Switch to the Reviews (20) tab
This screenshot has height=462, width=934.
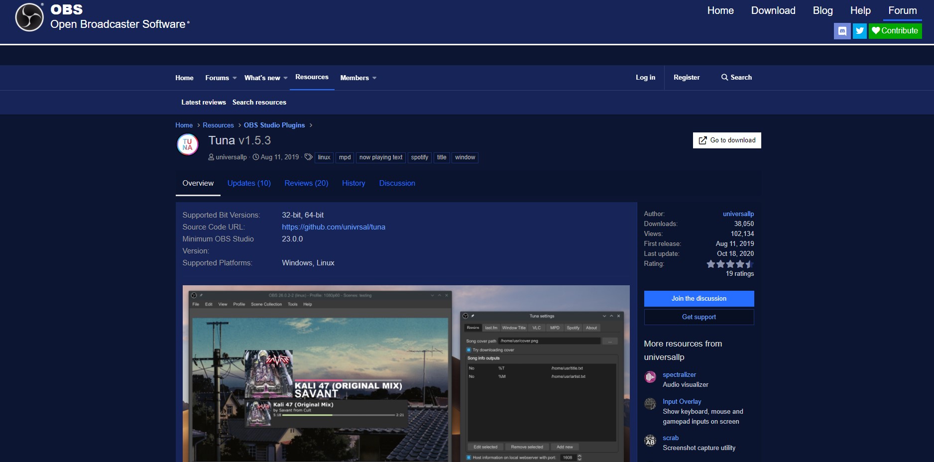pos(306,183)
